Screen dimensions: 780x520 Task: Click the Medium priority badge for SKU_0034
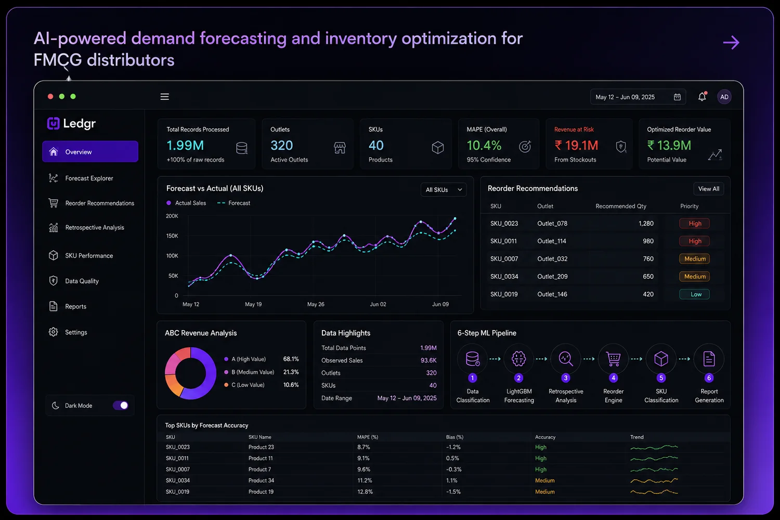(695, 277)
